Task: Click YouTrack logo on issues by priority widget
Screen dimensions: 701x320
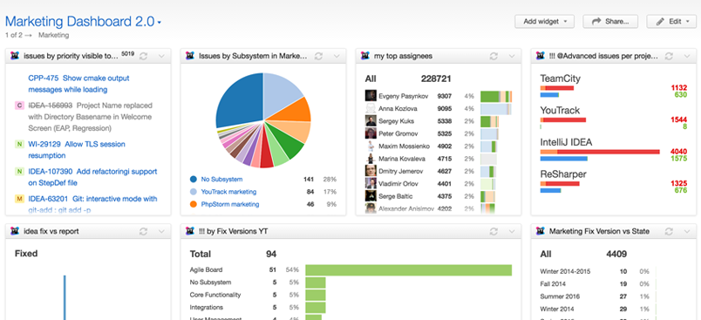Action: click(x=15, y=56)
